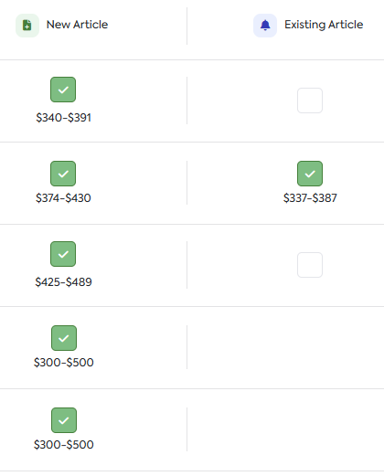Uncheck the checkbox above $340–$391

pyautogui.click(x=63, y=90)
